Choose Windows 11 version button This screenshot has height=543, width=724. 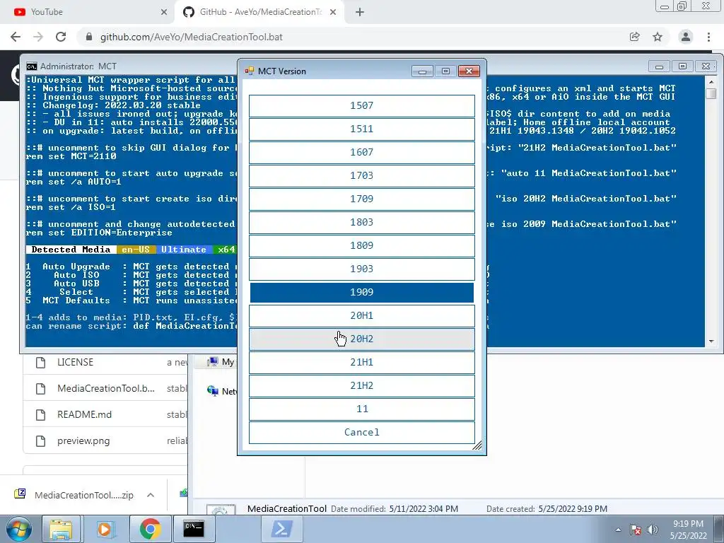point(361,409)
